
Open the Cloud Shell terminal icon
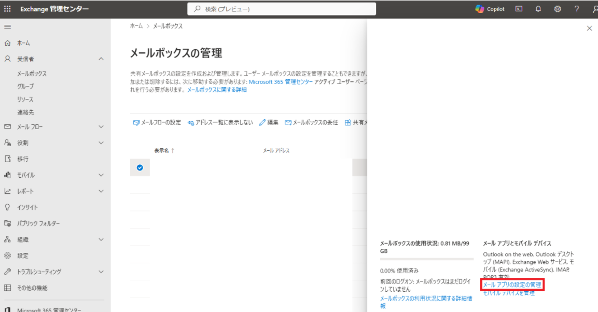point(519,9)
